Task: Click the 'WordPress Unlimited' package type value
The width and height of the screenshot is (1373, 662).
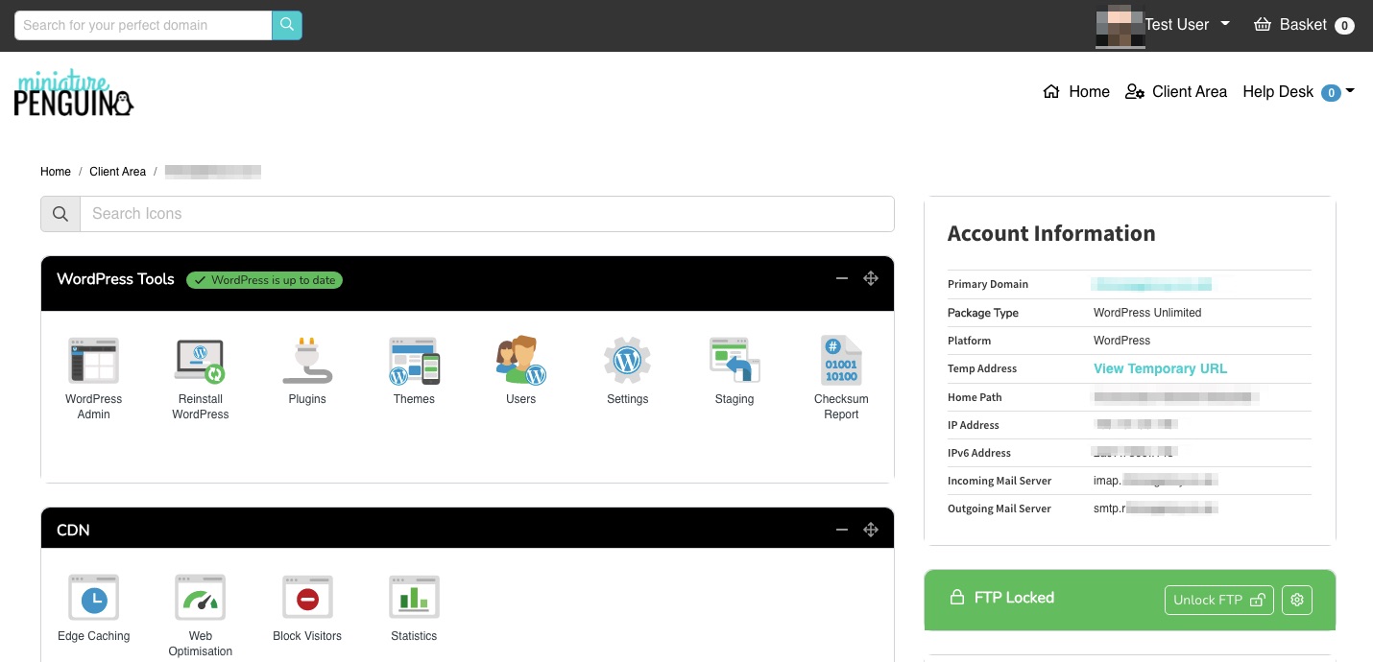Action: 1147,313
